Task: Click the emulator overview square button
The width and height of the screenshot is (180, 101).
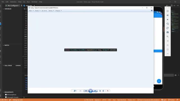Action: [x=168, y=49]
